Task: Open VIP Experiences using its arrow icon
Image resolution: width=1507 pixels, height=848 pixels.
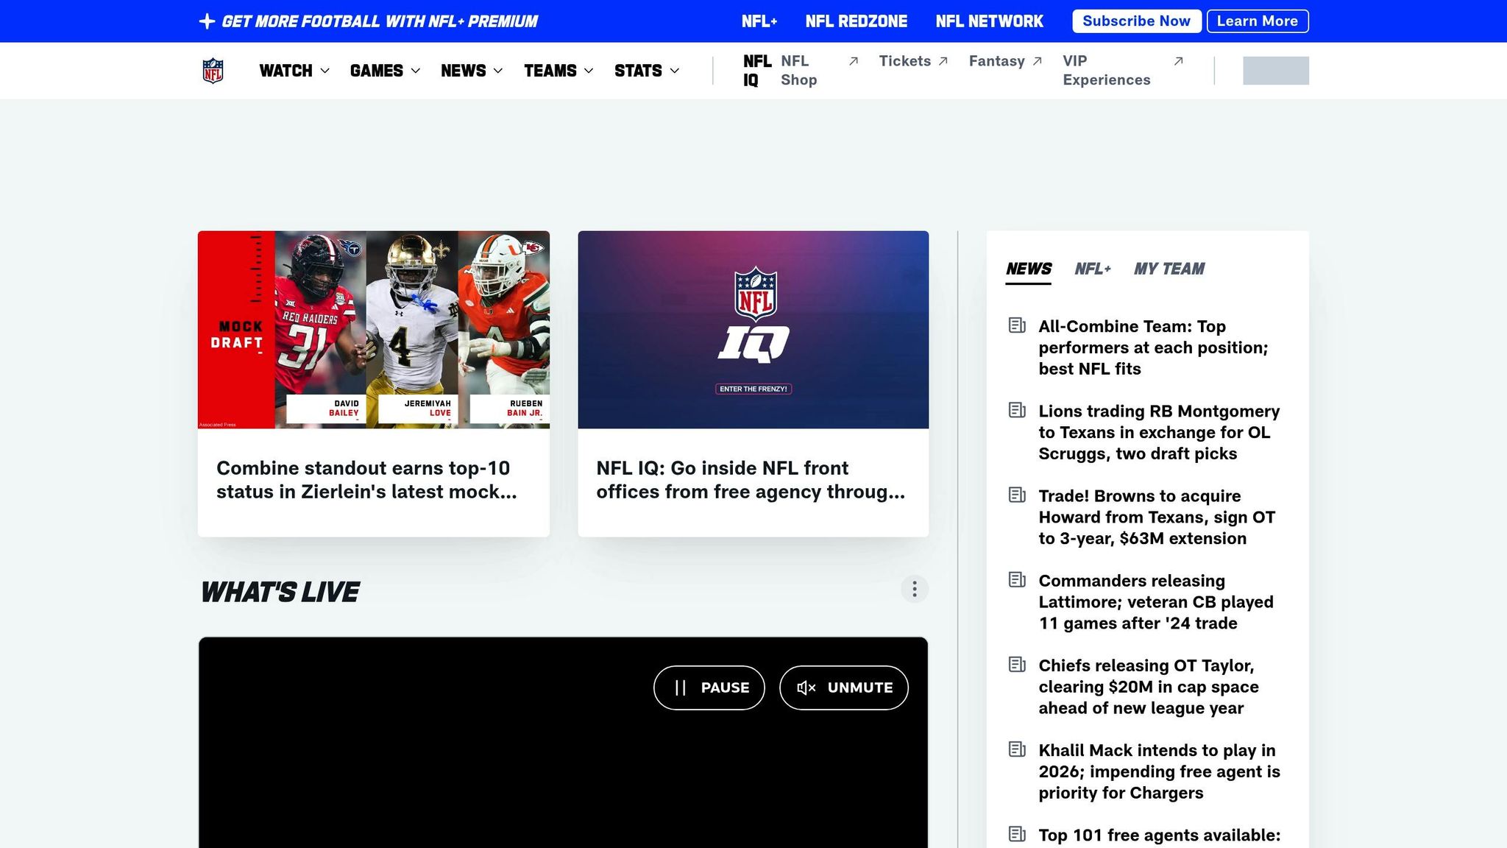Action: tap(1179, 61)
